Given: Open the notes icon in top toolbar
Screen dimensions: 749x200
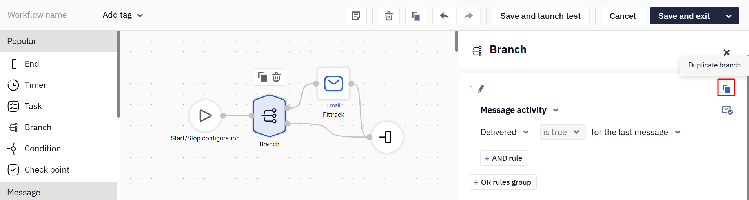Looking at the screenshot, I should click(356, 16).
